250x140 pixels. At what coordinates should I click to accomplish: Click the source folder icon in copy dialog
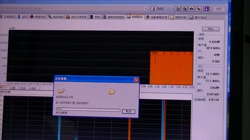pyautogui.click(x=61, y=90)
